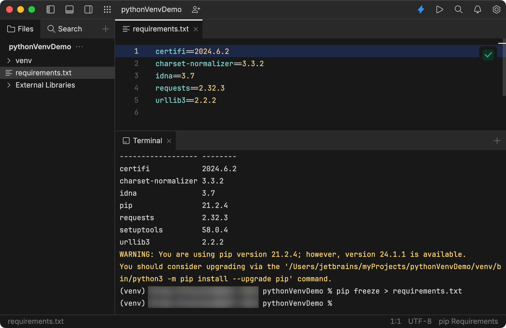Viewport: 506px width, 328px height.
Task: Click the green inspections checkmark widget
Action: 488,54
